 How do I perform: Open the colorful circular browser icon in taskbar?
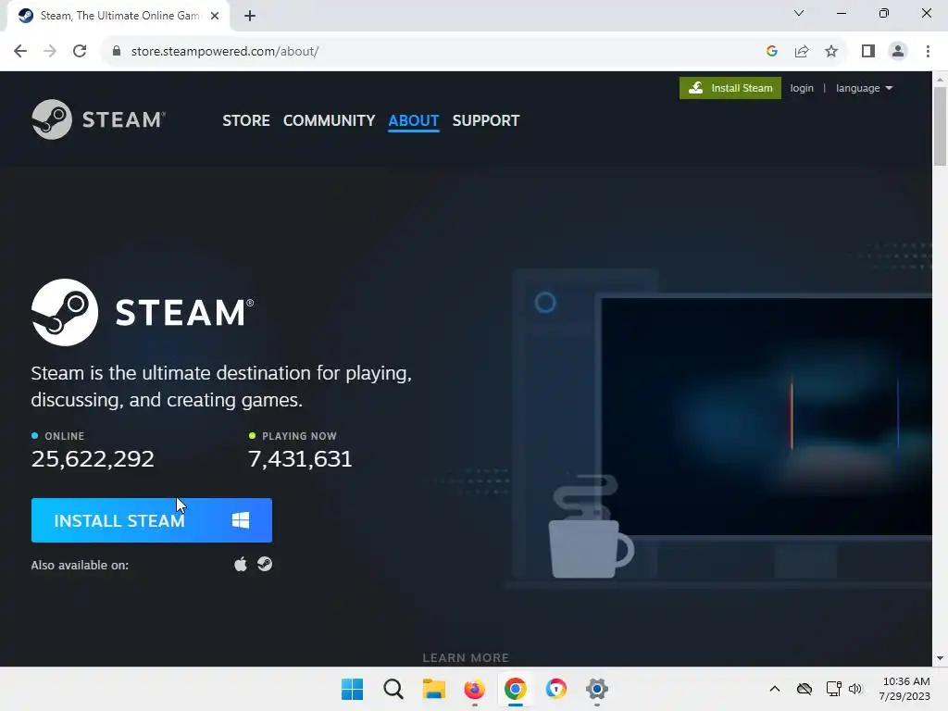click(555, 689)
